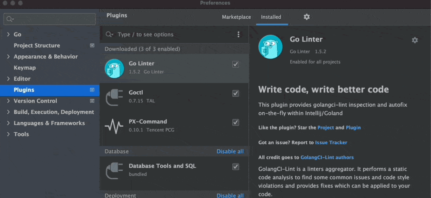431x198 pixels.
Task: Switch to the Marketplace tab
Action: point(236,17)
